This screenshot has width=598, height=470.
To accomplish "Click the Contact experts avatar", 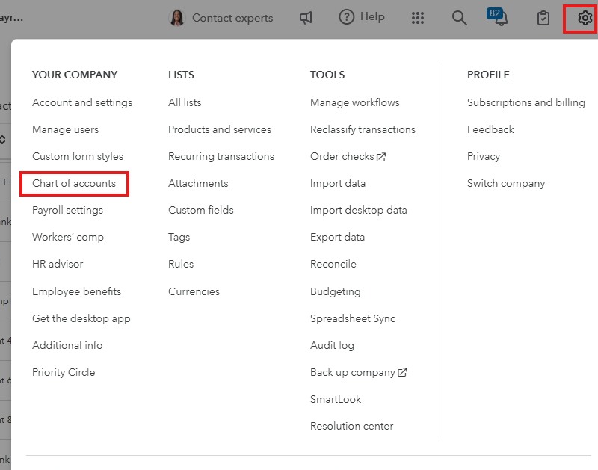I will point(177,18).
